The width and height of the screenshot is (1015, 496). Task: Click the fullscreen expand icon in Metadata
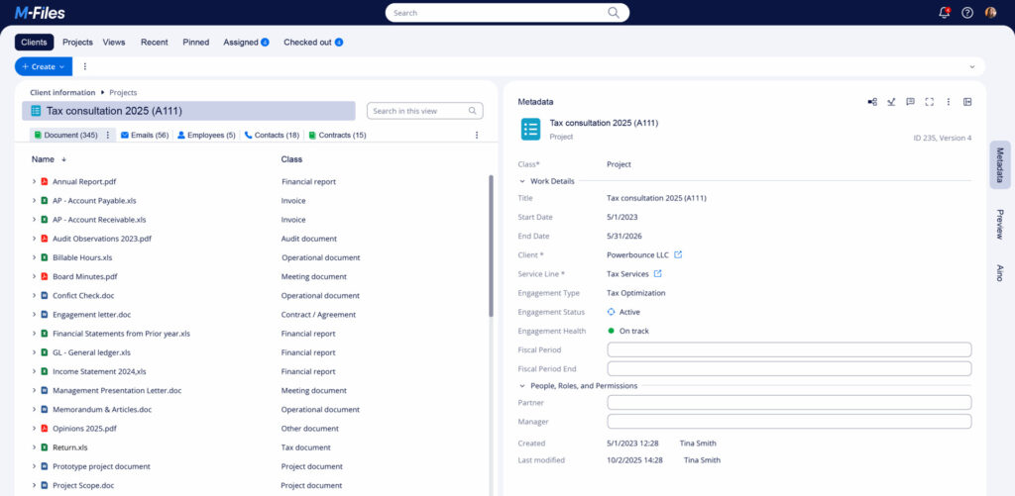929,102
